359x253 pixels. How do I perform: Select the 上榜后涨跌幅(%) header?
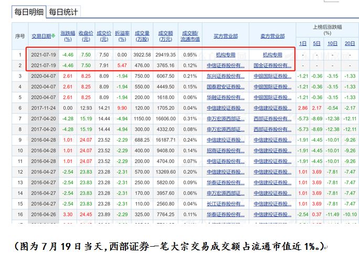point(328,30)
